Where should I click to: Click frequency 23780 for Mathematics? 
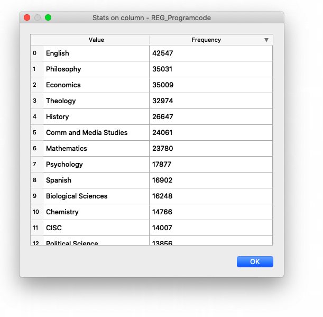pyautogui.click(x=210, y=148)
